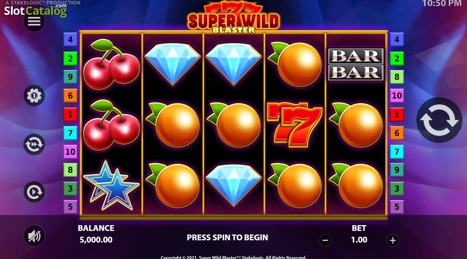The width and height of the screenshot is (467, 259).
Task: Click the double BAR symbol
Action: coord(356,64)
